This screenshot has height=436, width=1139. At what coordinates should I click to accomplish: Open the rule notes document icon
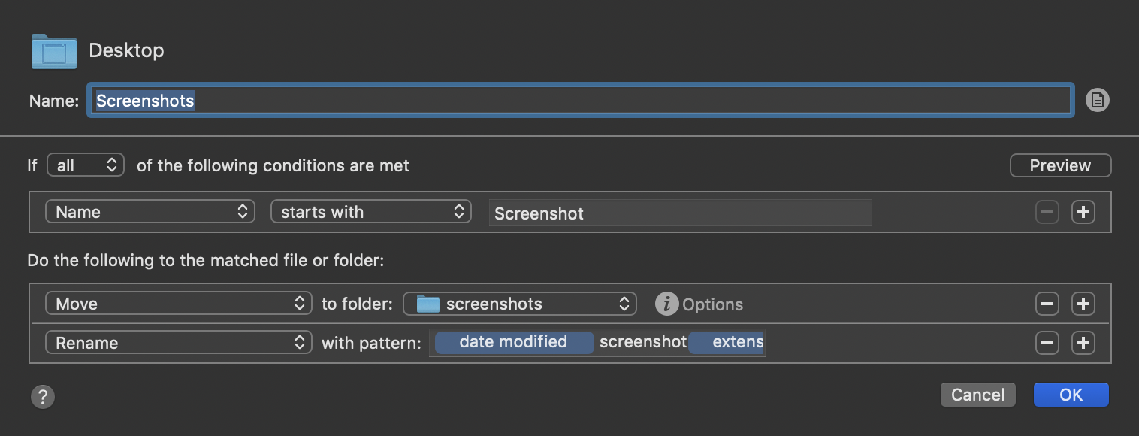click(1098, 100)
